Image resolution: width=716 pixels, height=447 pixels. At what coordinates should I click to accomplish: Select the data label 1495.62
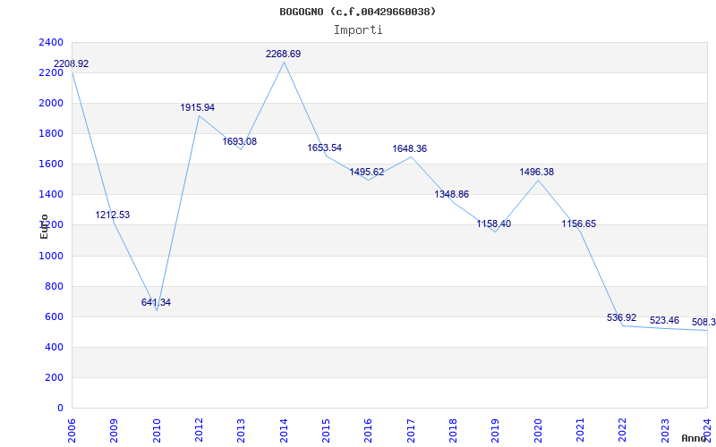point(367,172)
